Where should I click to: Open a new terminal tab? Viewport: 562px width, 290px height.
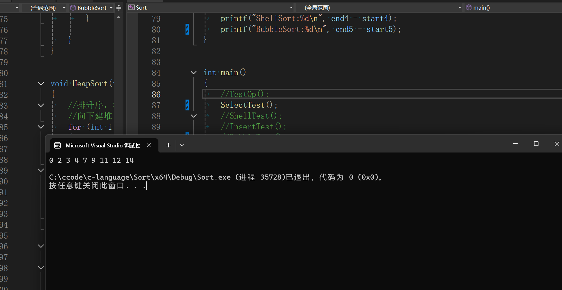coord(168,145)
